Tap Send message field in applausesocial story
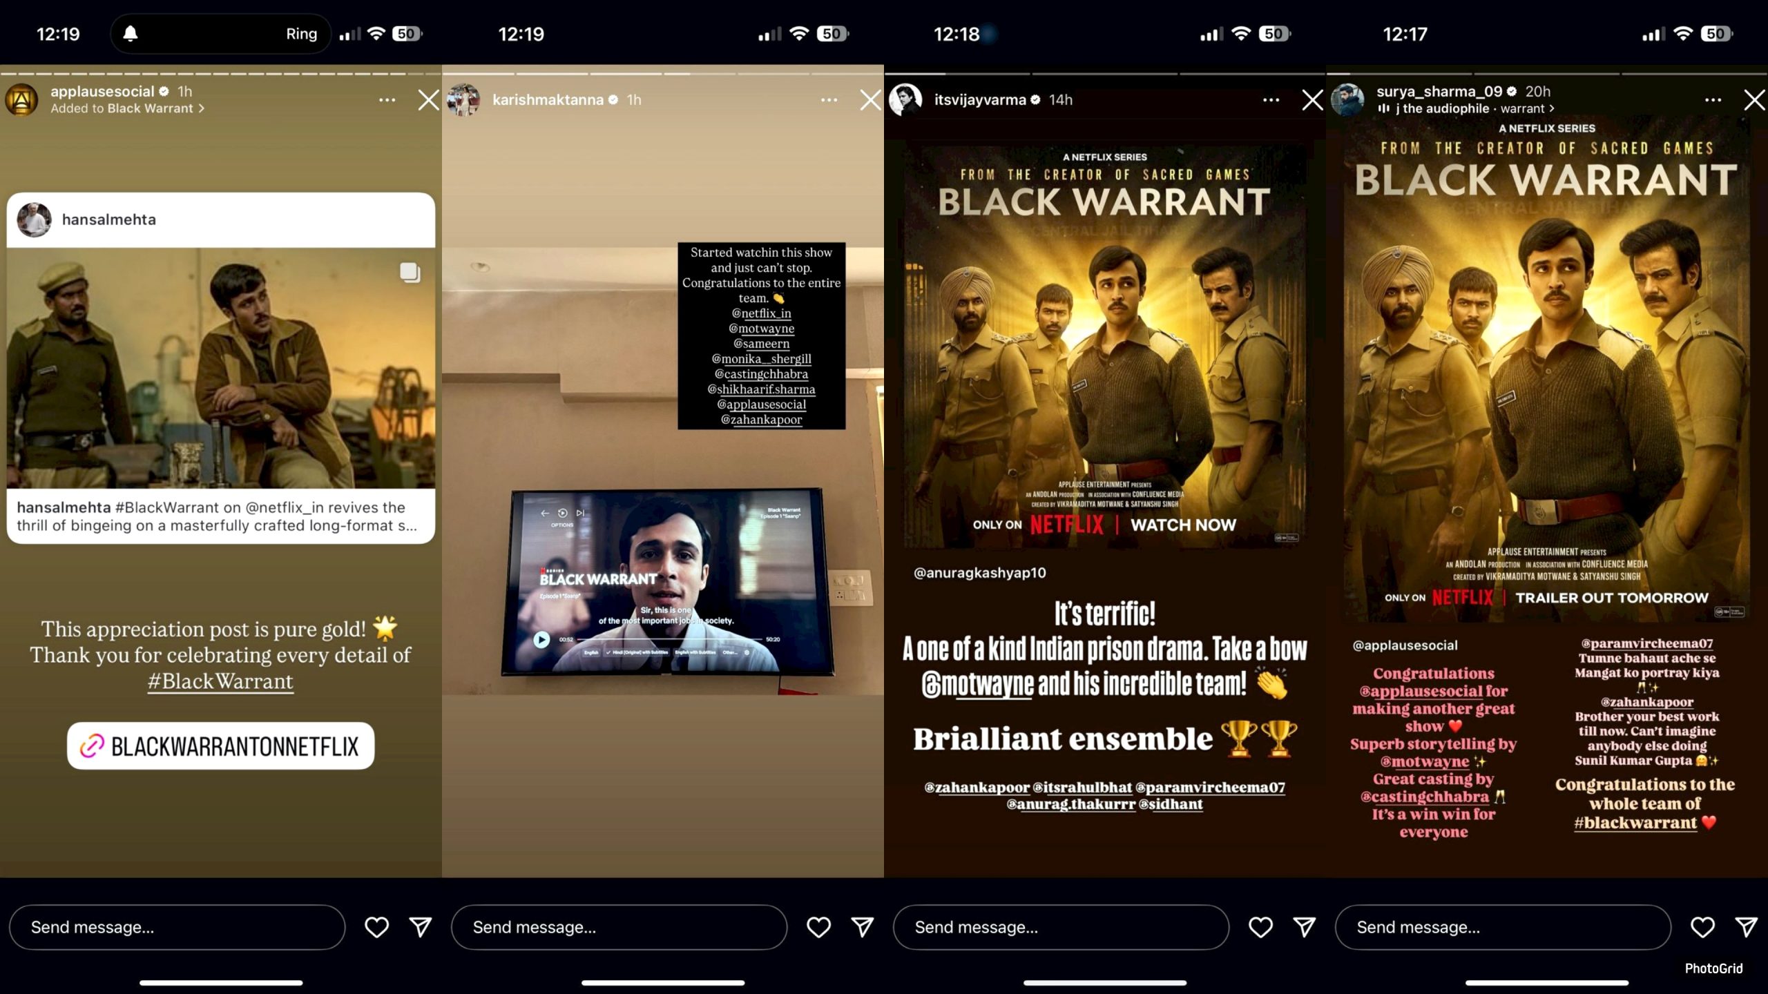The width and height of the screenshot is (1768, 994). pos(177,927)
